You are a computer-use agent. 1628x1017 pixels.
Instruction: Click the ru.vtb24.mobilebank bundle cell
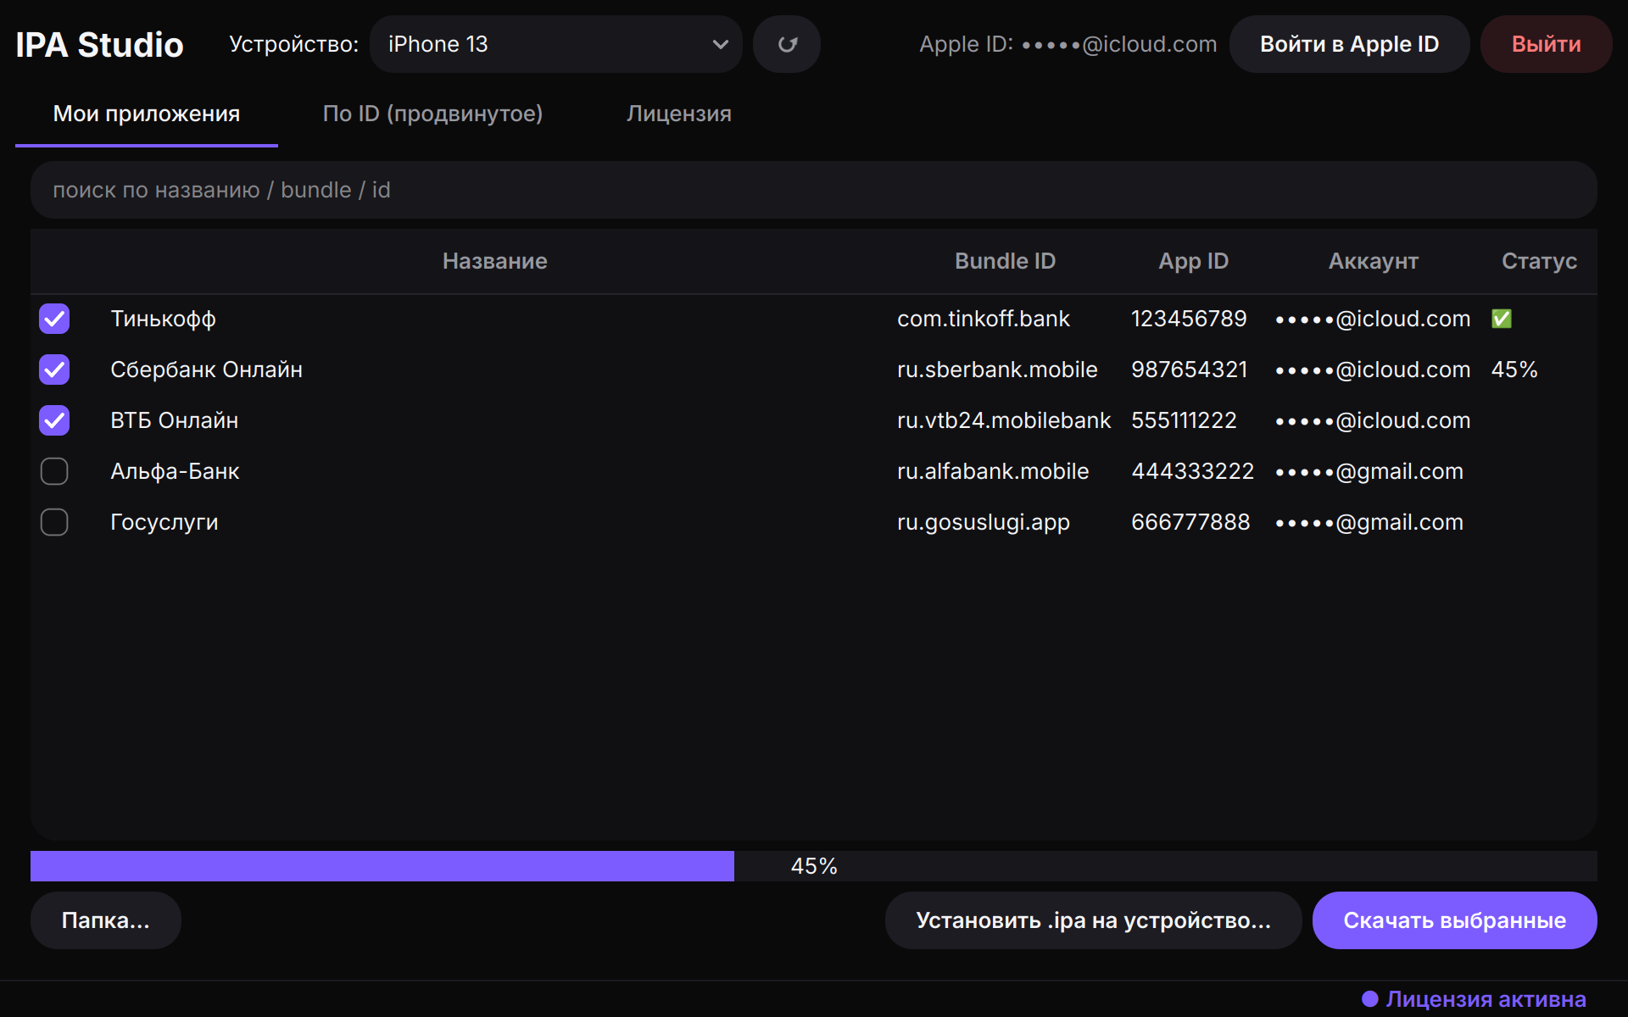[x=1004, y=420]
